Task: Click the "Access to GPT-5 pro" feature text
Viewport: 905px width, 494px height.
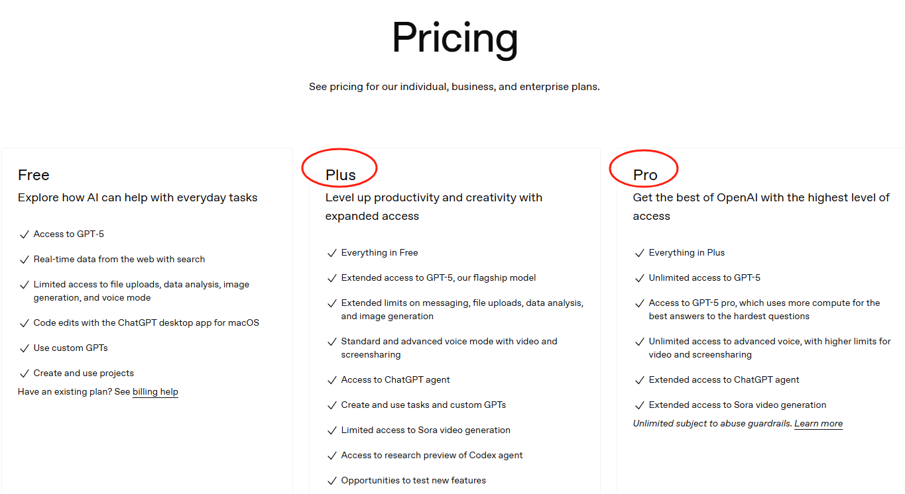Action: click(764, 303)
